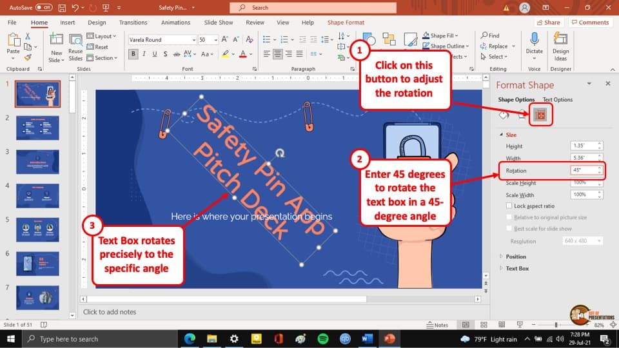Screen dimensions: 619x348
Task: Open Shape Outline dropdown
Action: point(446,46)
